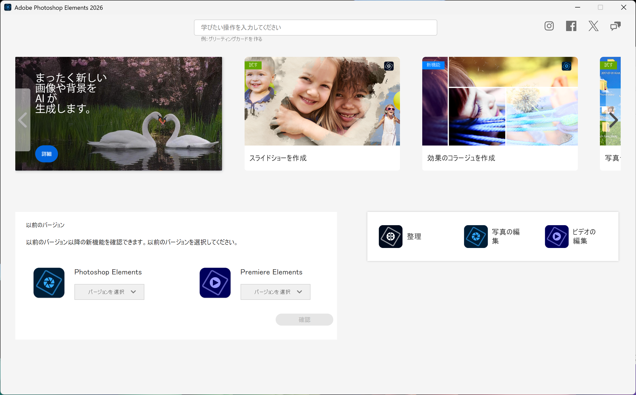Go to previous banner with left arrow
Viewport: 636px width, 395px height.
click(23, 120)
